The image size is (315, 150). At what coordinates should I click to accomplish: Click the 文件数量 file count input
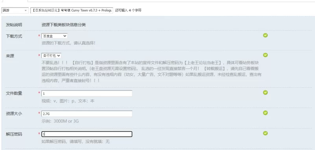pyautogui.click(x=87, y=93)
